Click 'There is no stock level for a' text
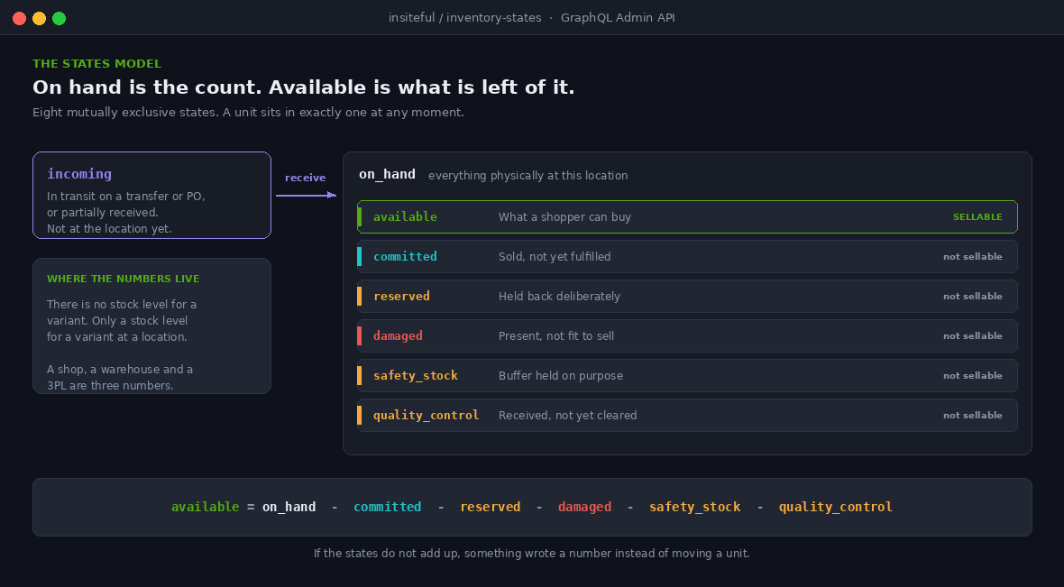The height and width of the screenshot is (587, 1064). 122,305
